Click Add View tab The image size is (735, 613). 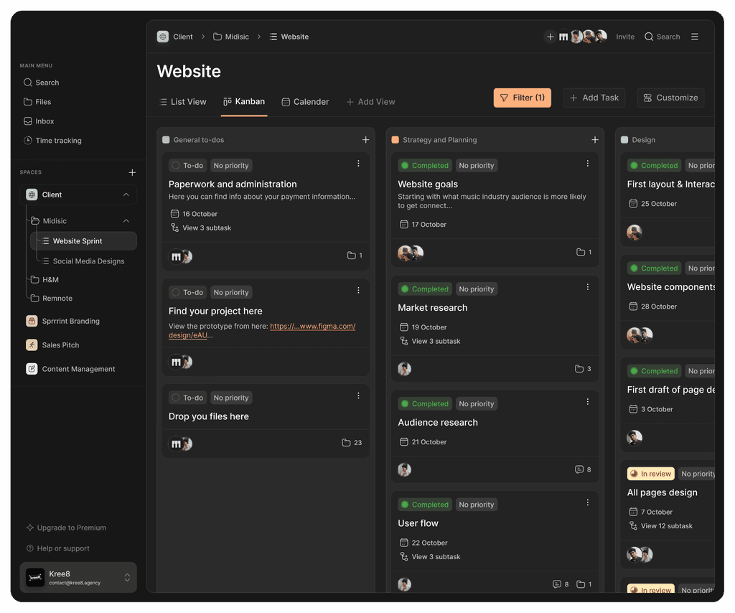pos(371,102)
